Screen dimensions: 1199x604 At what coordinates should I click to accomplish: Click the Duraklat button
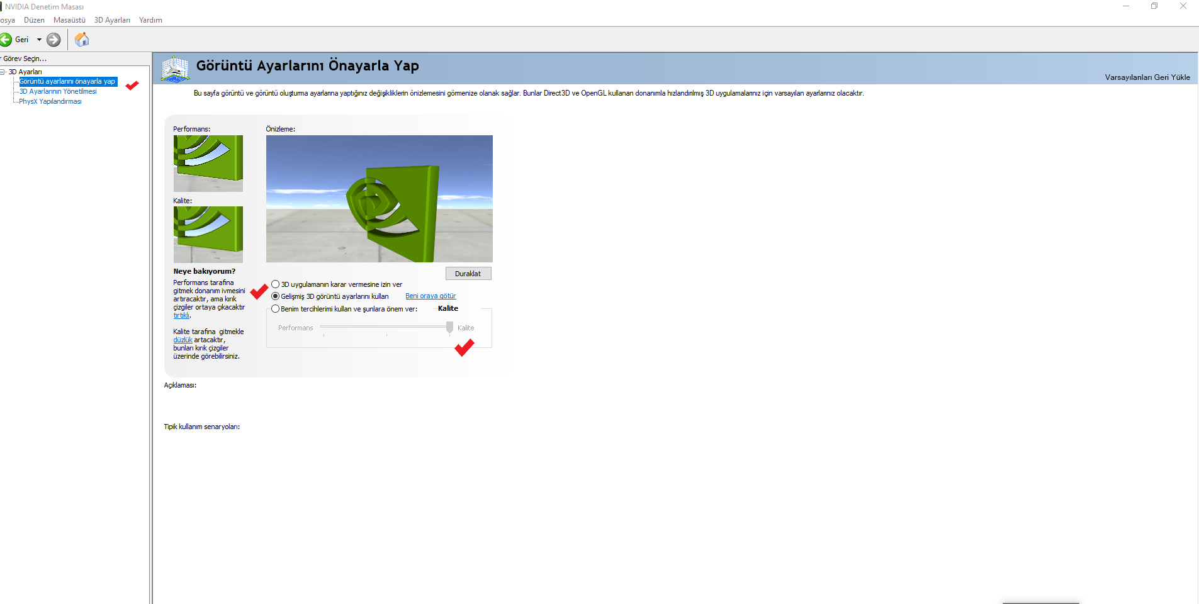468,274
